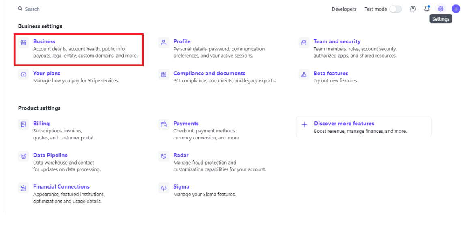Click the 'Product settings' heading
465x234 pixels.
click(39, 108)
